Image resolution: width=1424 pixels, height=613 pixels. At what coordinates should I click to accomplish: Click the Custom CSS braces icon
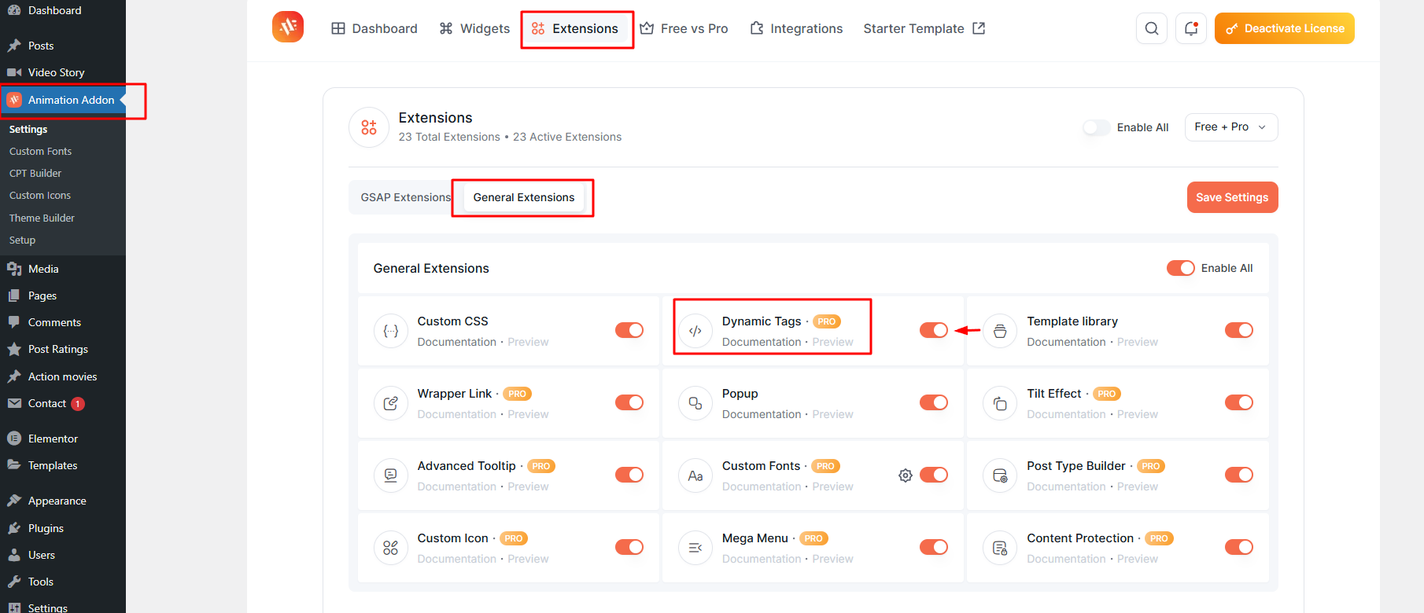[391, 331]
